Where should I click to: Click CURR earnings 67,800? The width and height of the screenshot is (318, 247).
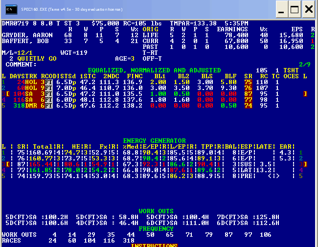point(236,41)
